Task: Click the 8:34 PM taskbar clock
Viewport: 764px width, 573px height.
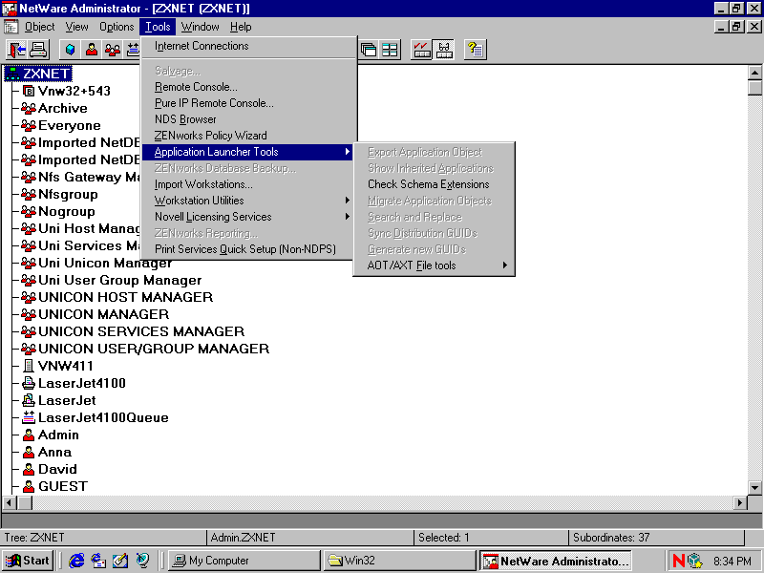Action: point(732,561)
